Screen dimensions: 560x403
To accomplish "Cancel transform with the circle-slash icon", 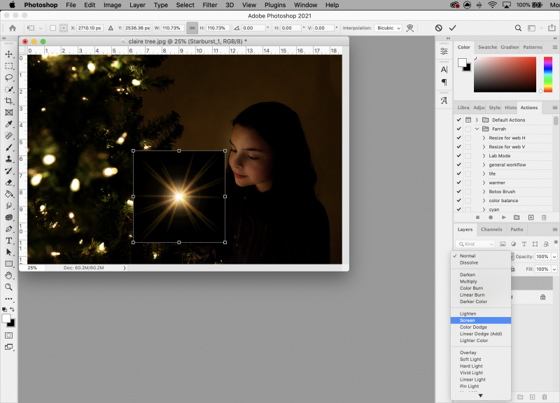I will 439,28.
